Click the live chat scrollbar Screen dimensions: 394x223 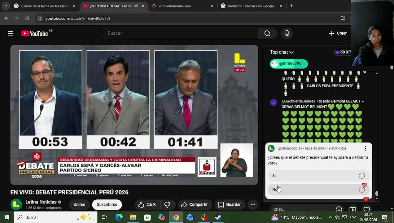[377, 194]
